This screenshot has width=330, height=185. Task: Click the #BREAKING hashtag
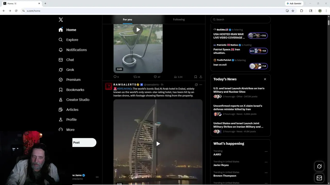(124, 89)
